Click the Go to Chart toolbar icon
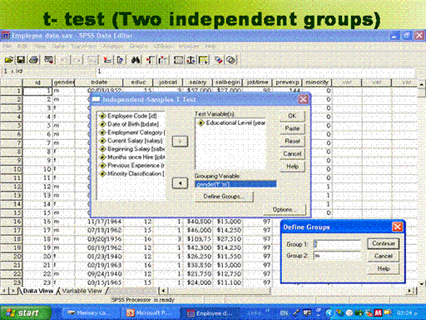Image resolution: width=426 pixels, height=320 pixels. 92,60
